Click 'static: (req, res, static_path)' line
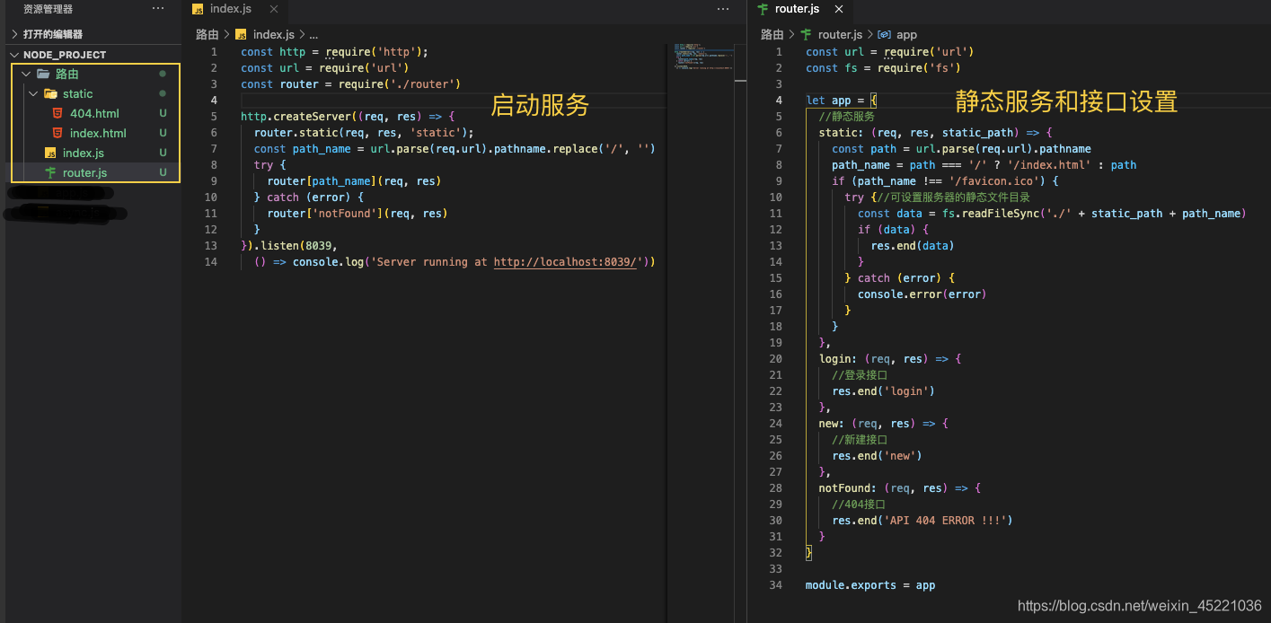The image size is (1271, 623). tap(920, 133)
